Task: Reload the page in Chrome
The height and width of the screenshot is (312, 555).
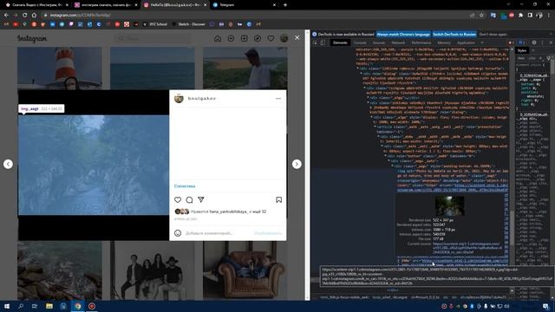Action: click(x=25, y=16)
